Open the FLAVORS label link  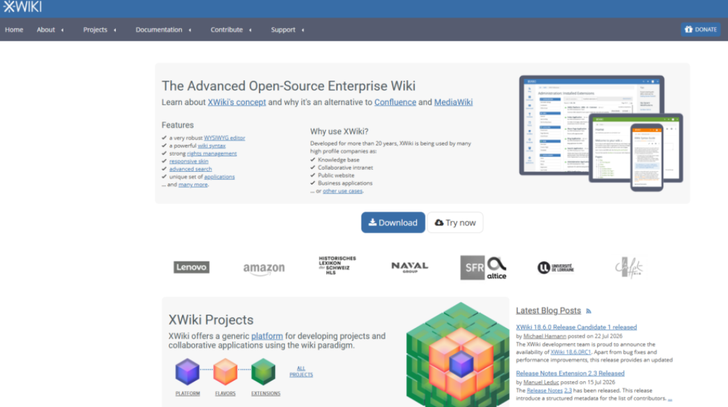(225, 394)
